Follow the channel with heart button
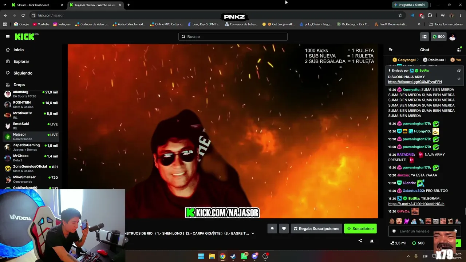This screenshot has width=466, height=262. click(x=284, y=229)
